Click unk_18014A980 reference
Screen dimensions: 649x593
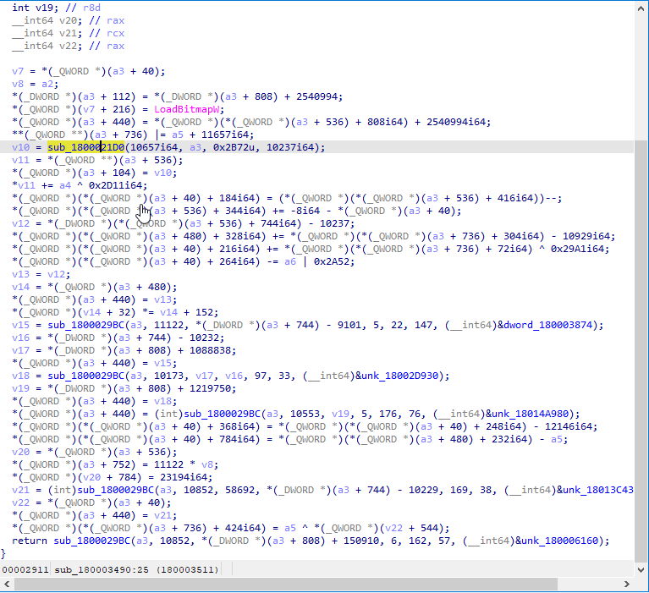coord(530,414)
